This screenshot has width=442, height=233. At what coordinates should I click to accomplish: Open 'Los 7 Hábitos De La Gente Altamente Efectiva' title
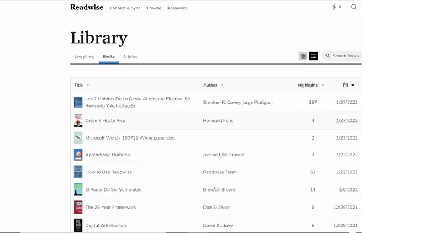139,102
